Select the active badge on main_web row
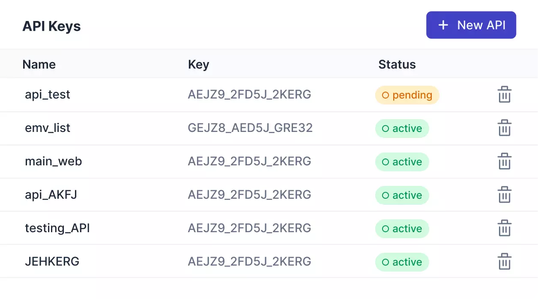Image resolution: width=538 pixels, height=299 pixels. (402, 162)
